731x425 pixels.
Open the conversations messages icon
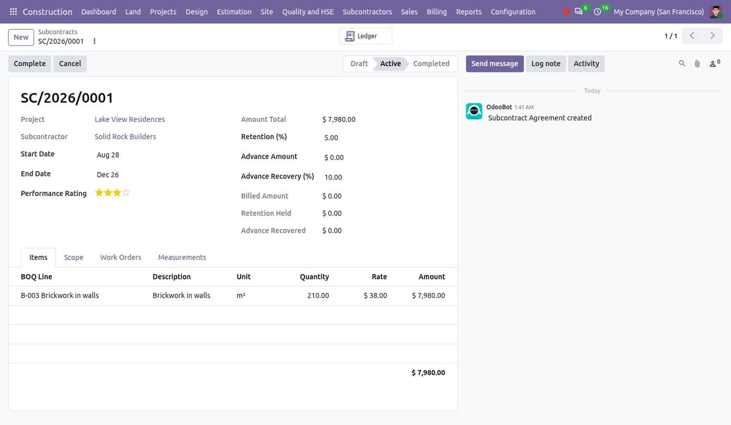[x=578, y=12]
